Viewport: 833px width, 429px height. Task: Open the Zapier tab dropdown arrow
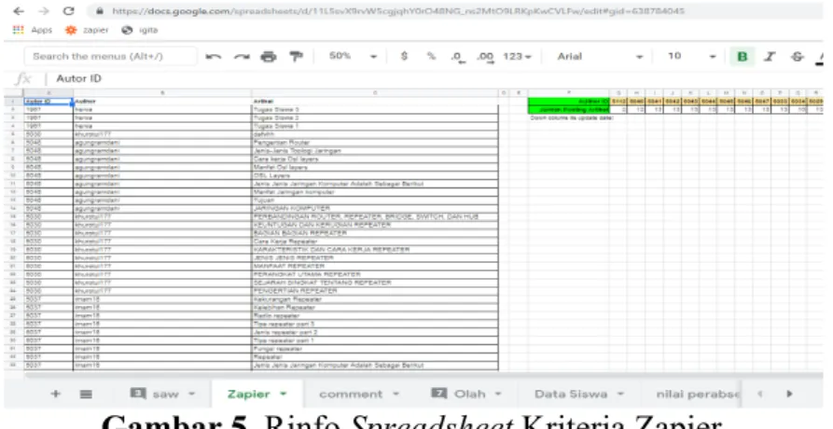(x=284, y=394)
